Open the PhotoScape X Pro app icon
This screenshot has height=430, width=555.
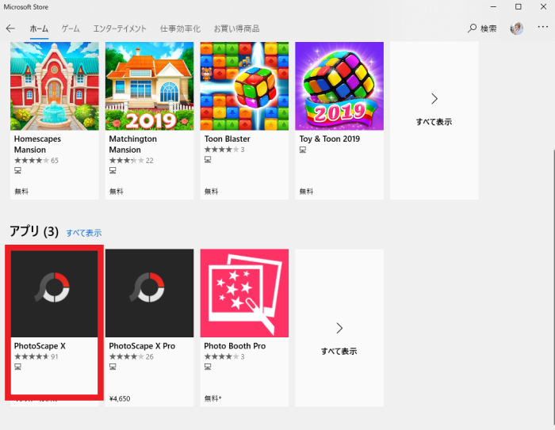149,293
